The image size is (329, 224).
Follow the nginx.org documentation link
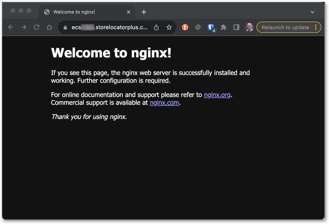217,95
